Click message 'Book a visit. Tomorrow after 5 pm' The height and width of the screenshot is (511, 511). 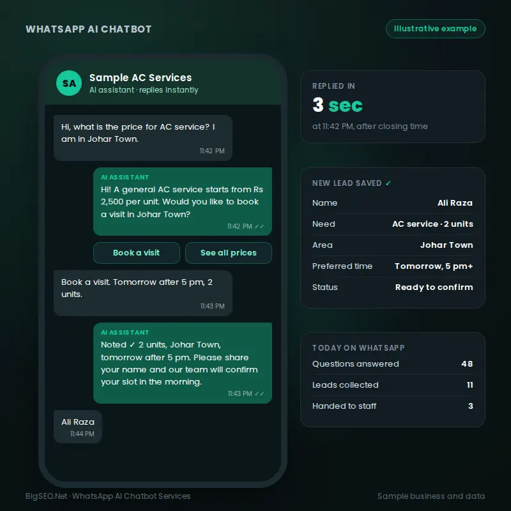click(143, 293)
